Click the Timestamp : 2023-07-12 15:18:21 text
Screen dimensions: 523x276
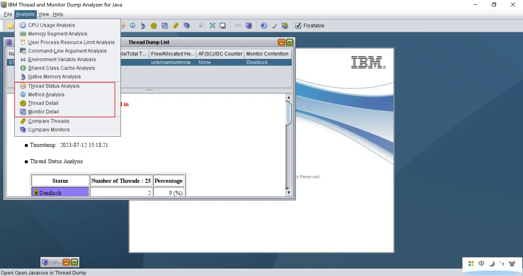pos(69,145)
